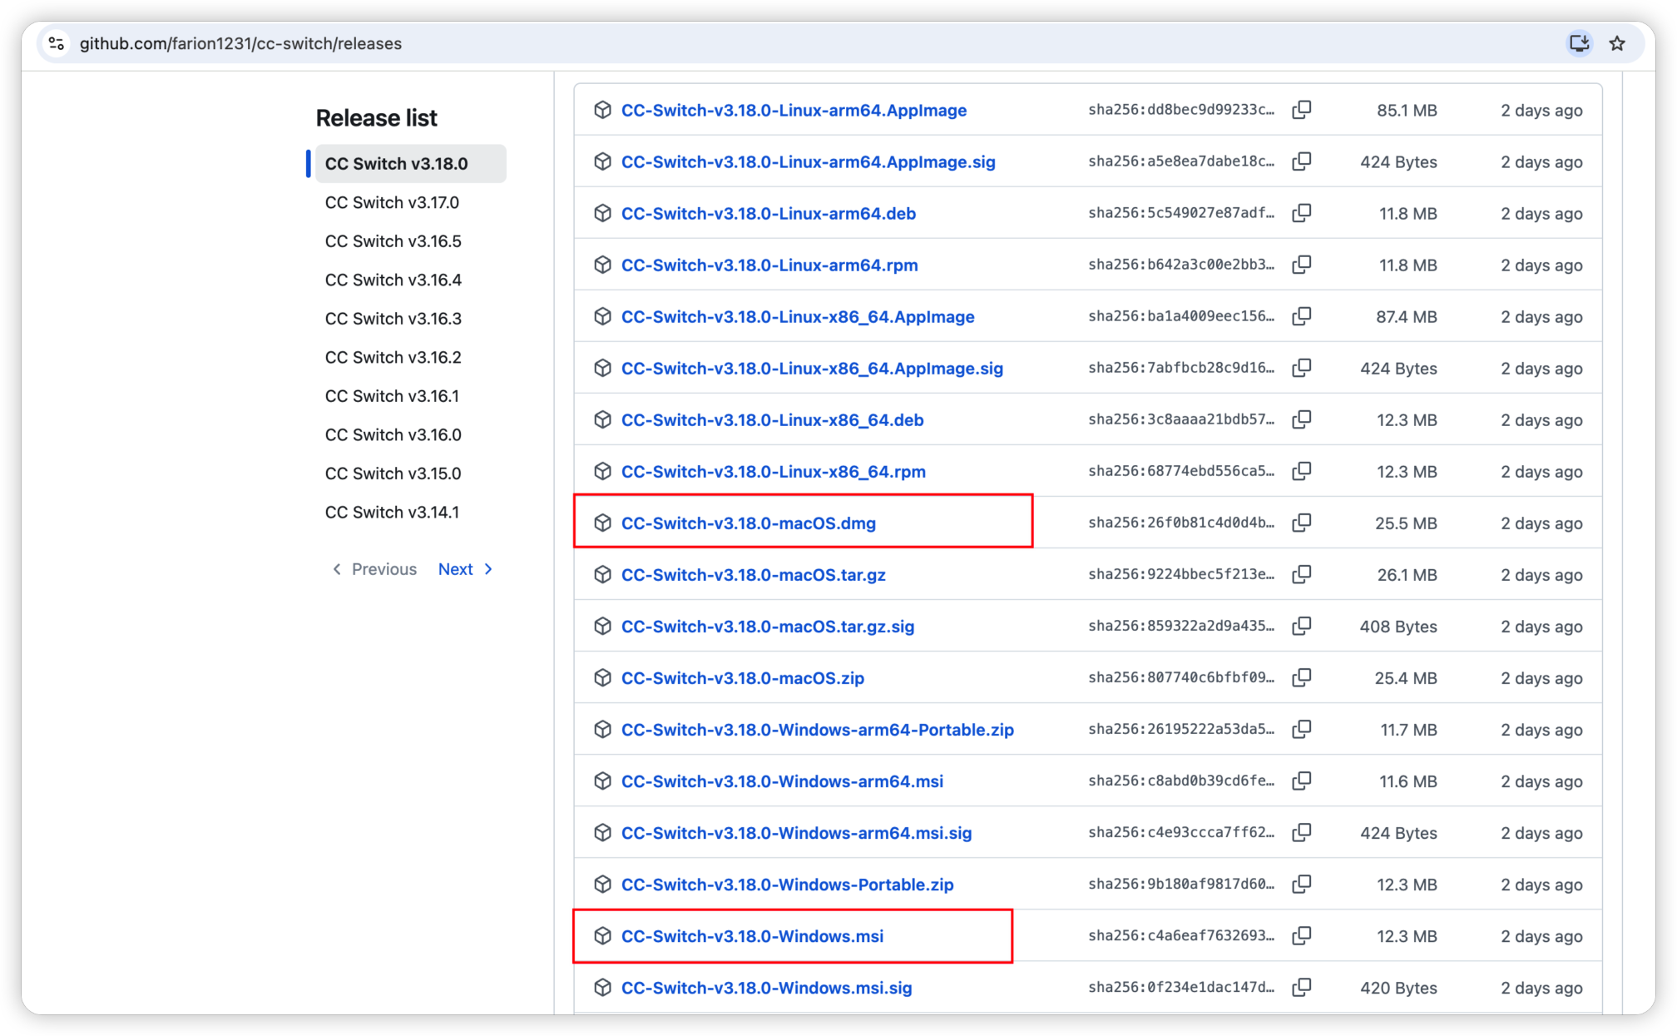
Task: Download CC-Switch-v3.18.0-Linux-x86_64.deb
Action: (773, 420)
